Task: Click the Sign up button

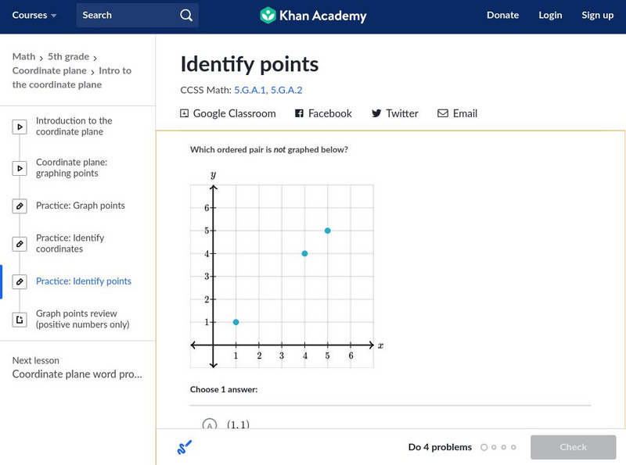Action: pos(597,15)
